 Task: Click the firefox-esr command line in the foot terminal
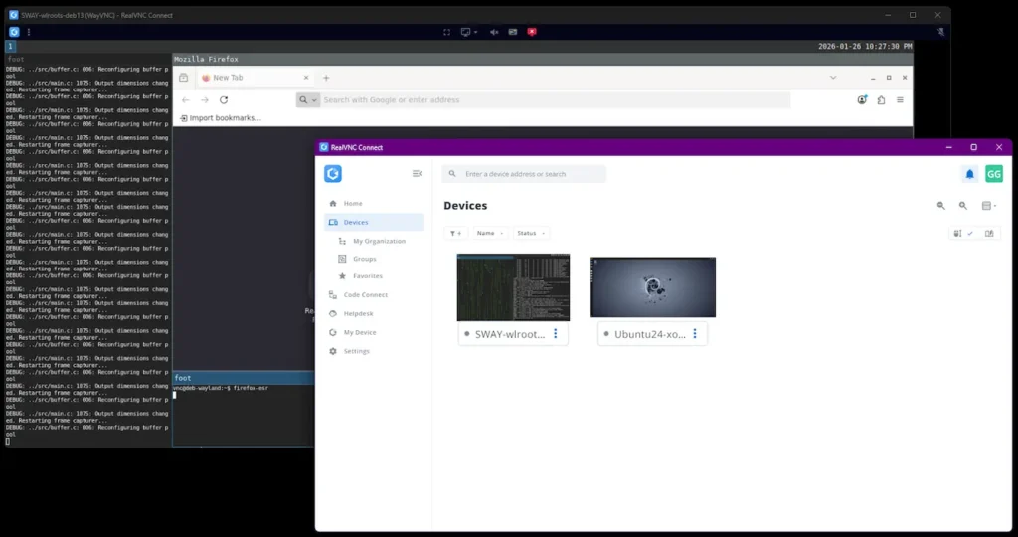(221, 388)
